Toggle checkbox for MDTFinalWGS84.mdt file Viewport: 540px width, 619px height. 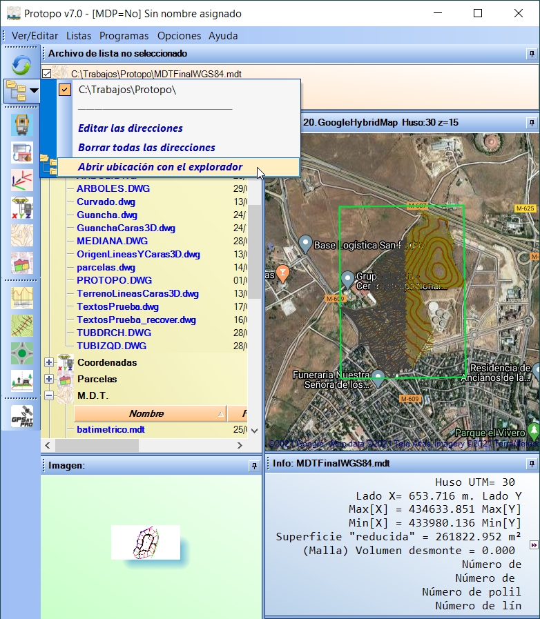47,74
